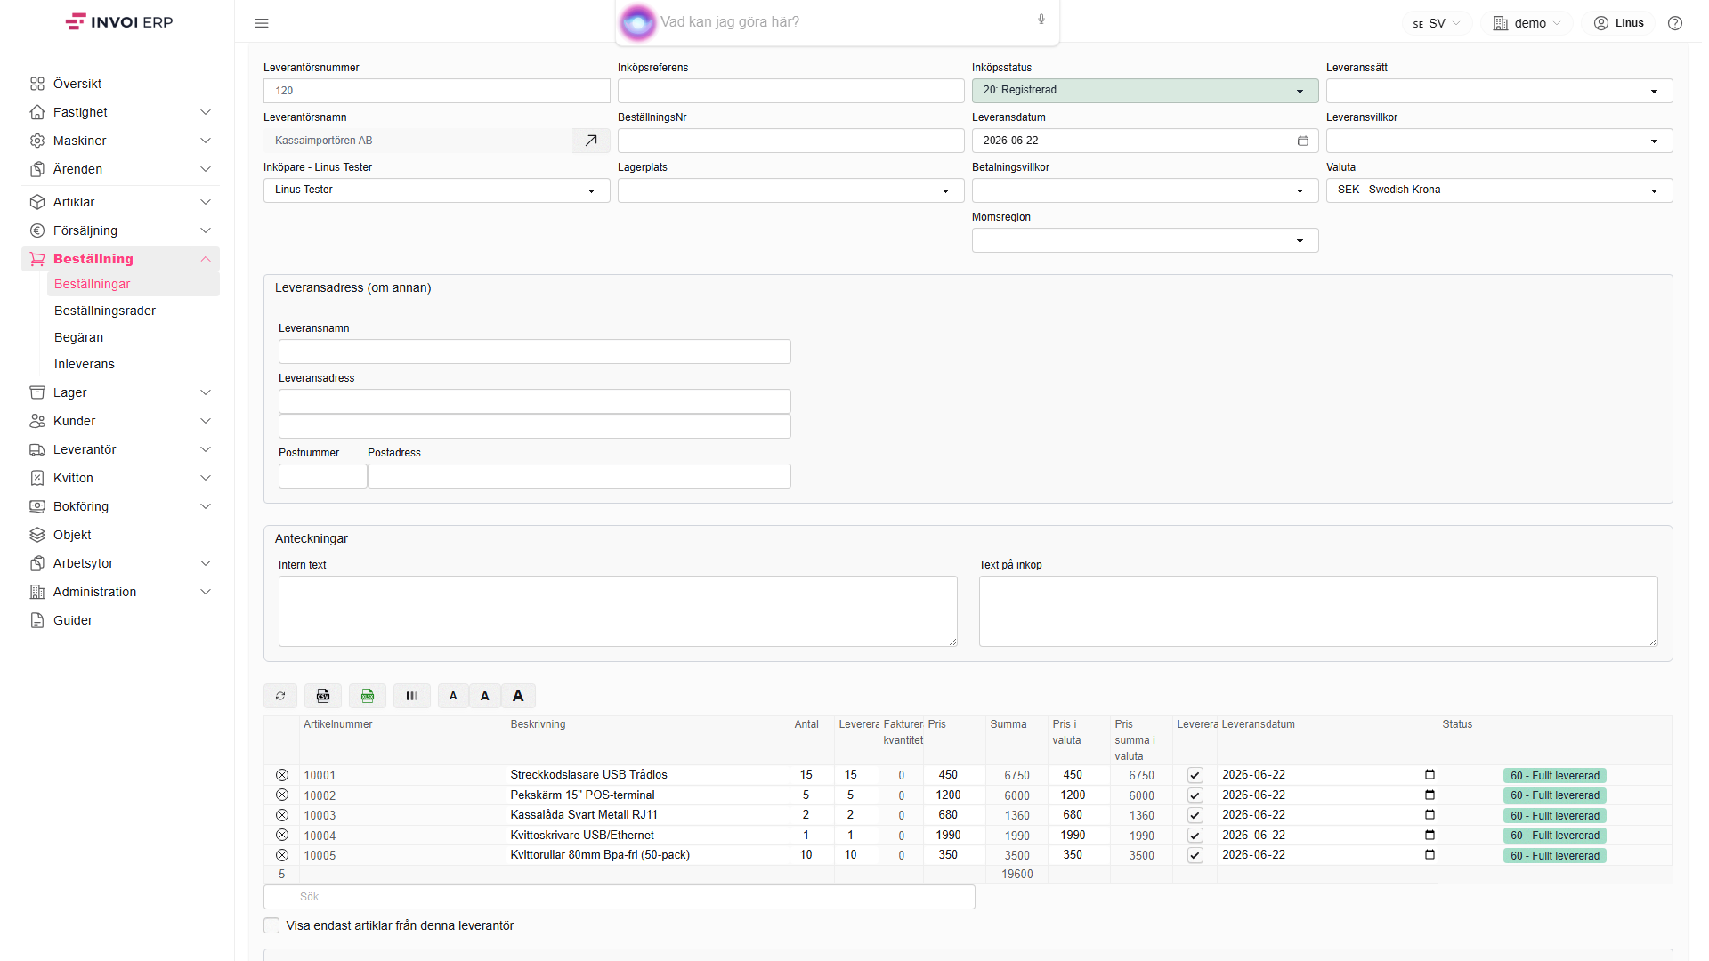Open supplier Kassaimportören AB via arrow icon
The height and width of the screenshot is (961, 1709).
click(x=591, y=141)
